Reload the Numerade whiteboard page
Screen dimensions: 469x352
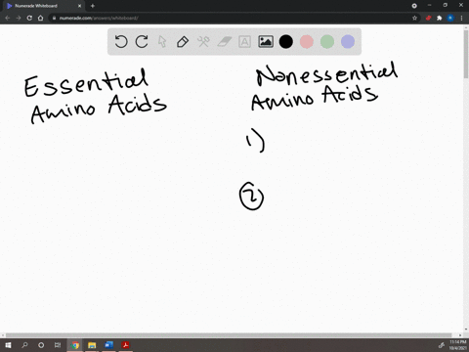(x=29, y=18)
